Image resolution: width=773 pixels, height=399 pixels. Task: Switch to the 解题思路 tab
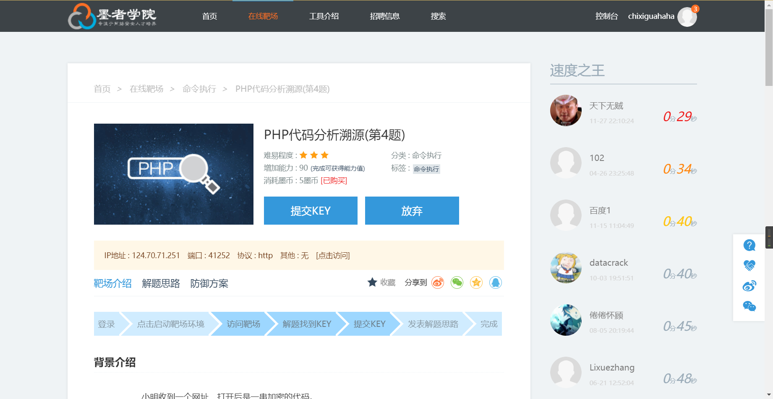pos(161,283)
